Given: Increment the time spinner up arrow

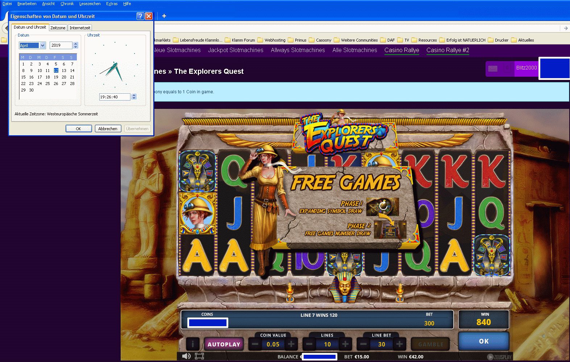Looking at the screenshot, I should pos(134,95).
